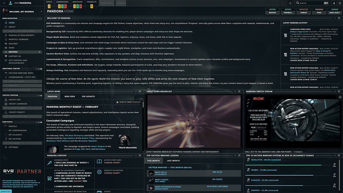
Task: Click the Active Story Arcs book icon
Action: coord(99,162)
